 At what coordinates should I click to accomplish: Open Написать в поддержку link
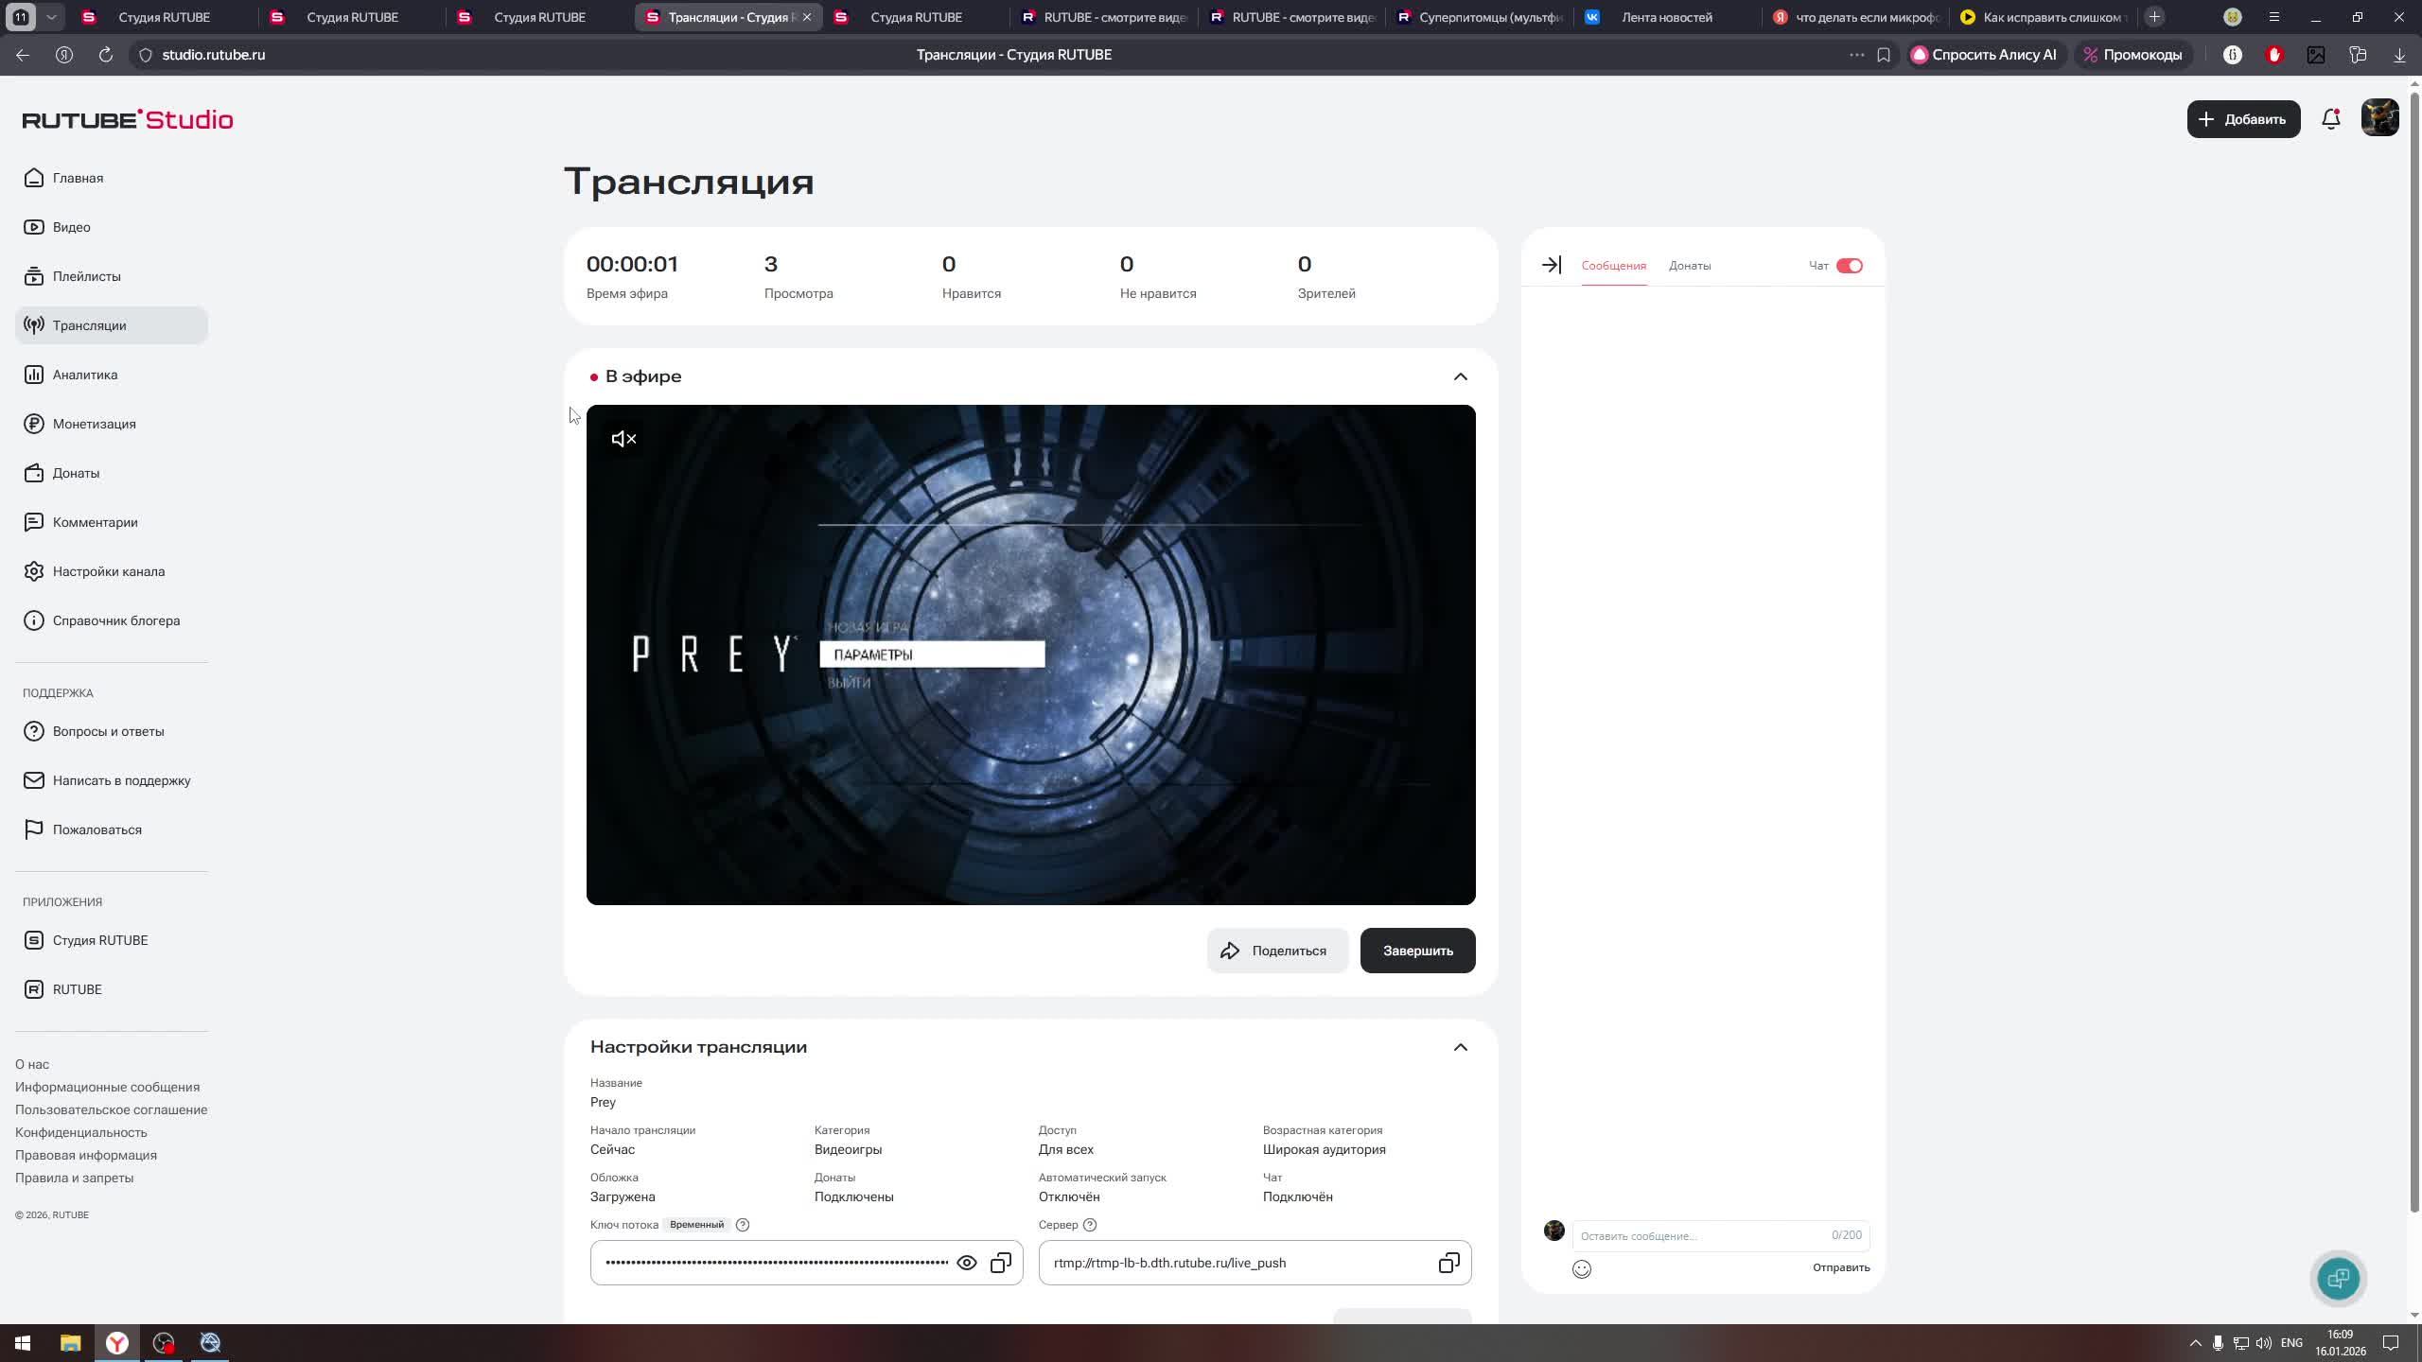tap(112, 780)
